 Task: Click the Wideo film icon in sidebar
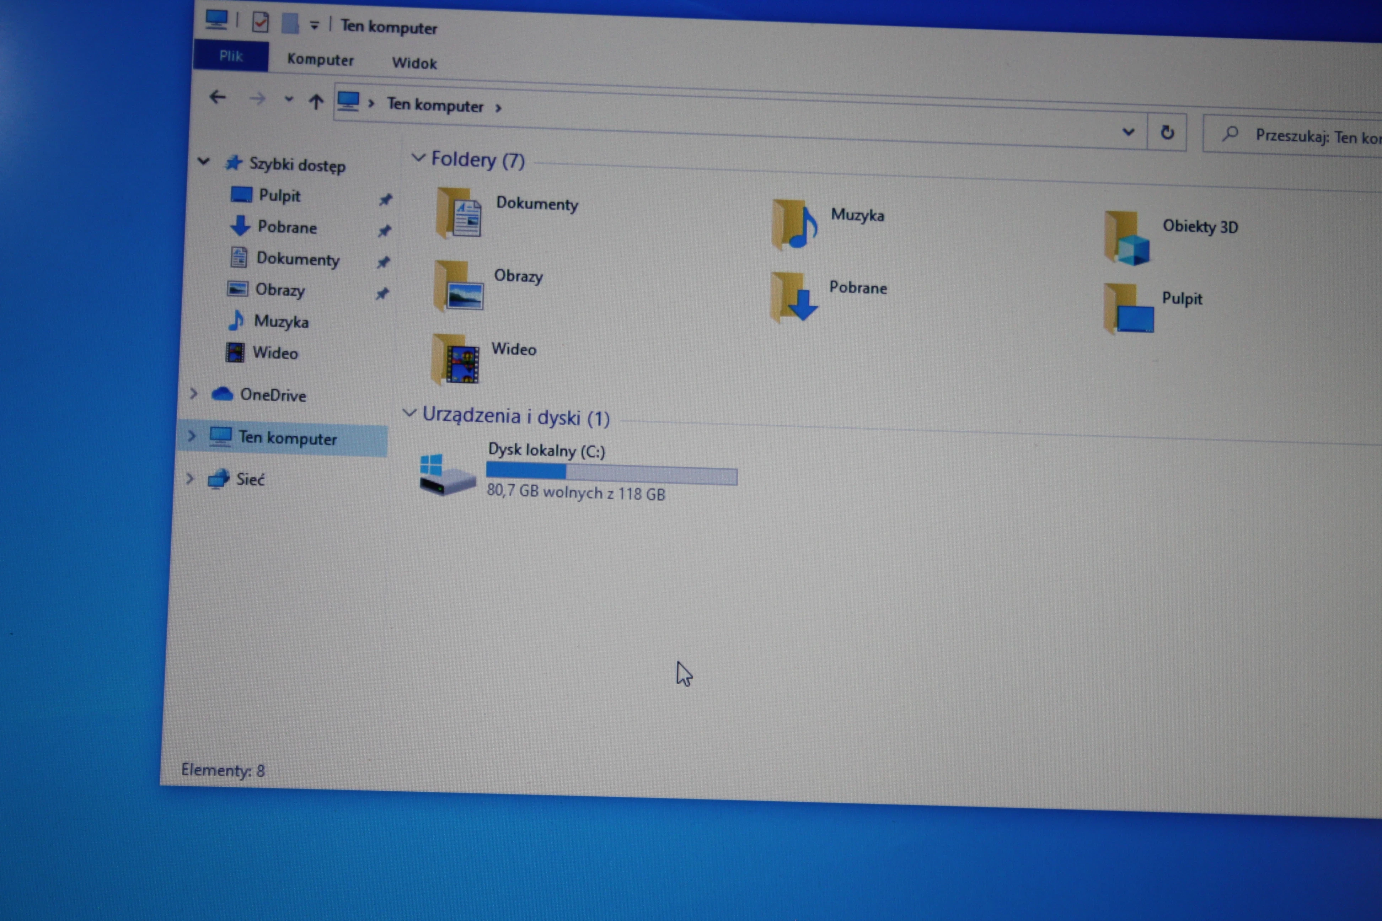(235, 352)
